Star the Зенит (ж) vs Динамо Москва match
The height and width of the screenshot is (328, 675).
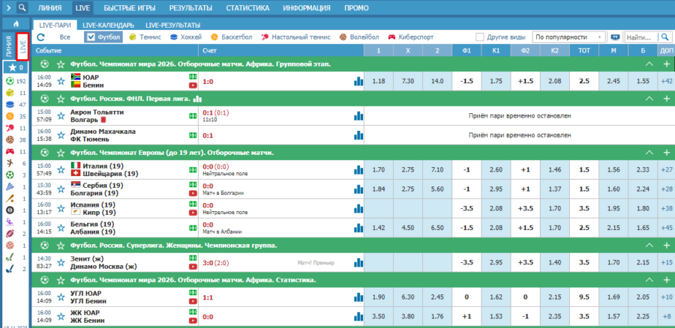[x=60, y=261]
